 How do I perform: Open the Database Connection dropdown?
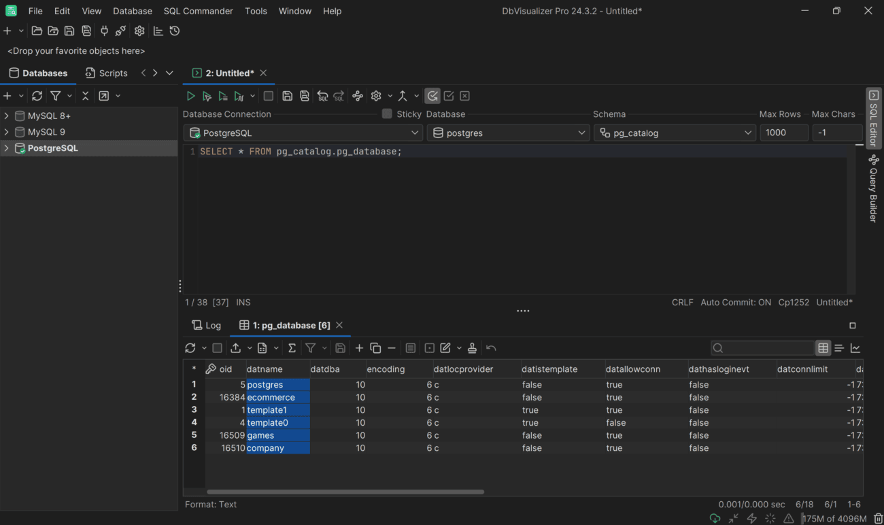[416, 133]
